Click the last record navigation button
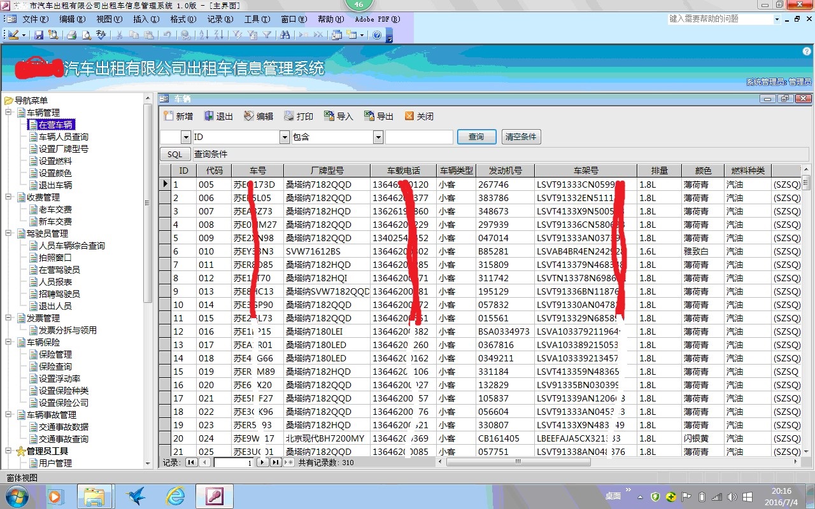 click(x=276, y=463)
